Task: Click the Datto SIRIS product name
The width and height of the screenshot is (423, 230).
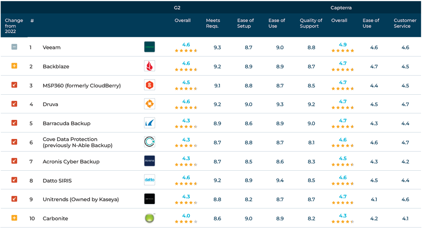Action: pyautogui.click(x=57, y=180)
